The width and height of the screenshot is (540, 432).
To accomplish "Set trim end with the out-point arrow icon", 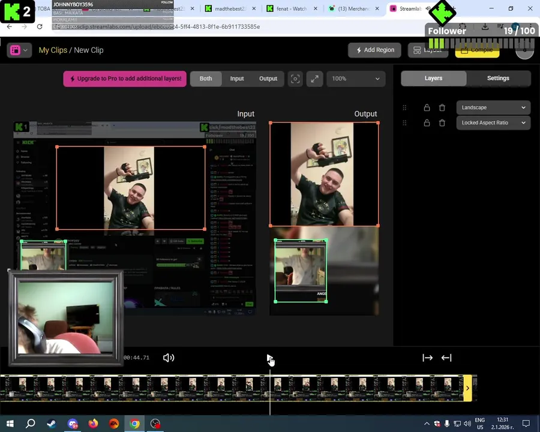I will click(x=446, y=358).
